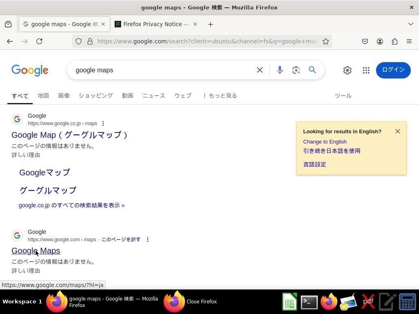The image size is (419, 314).
Task: Open the Google Map（グーグルマップ）result
Action: point(70,135)
